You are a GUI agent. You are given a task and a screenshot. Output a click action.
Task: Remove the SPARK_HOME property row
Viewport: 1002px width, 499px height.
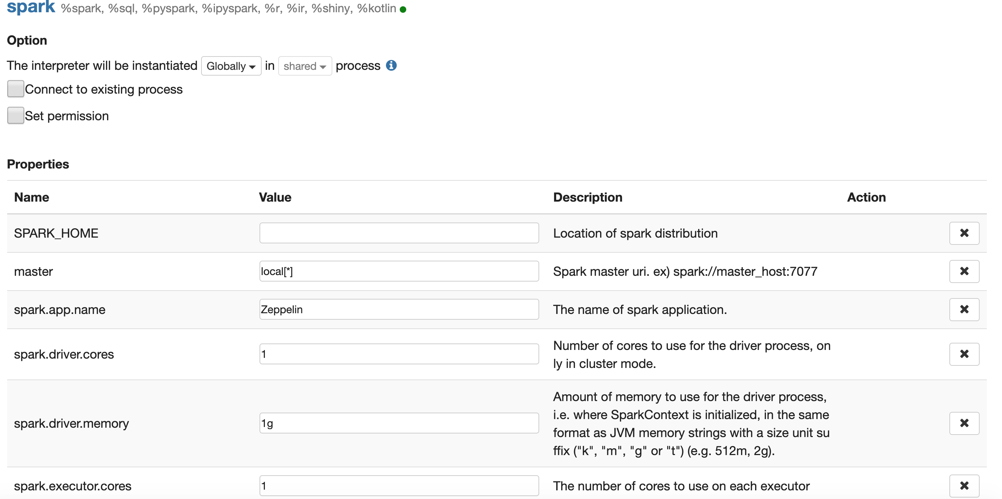click(x=964, y=233)
